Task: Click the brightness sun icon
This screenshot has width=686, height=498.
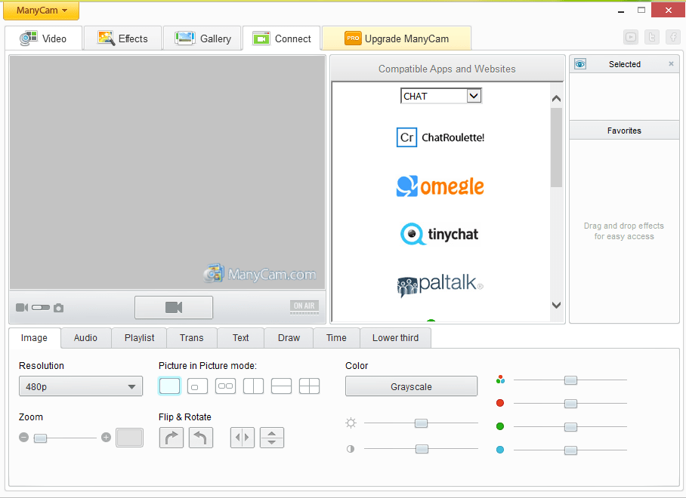Action: pyautogui.click(x=351, y=423)
